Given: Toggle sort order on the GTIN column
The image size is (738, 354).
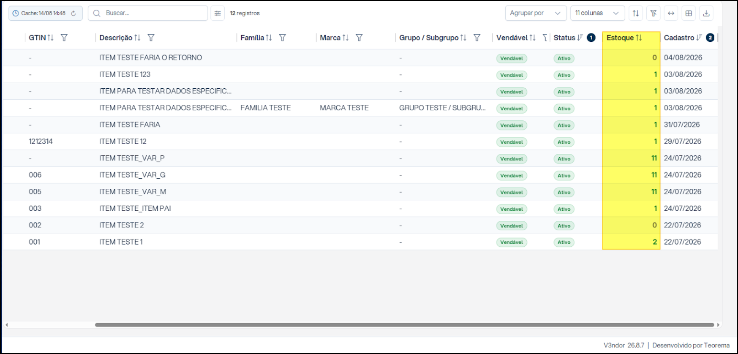Looking at the screenshot, I should (x=51, y=38).
